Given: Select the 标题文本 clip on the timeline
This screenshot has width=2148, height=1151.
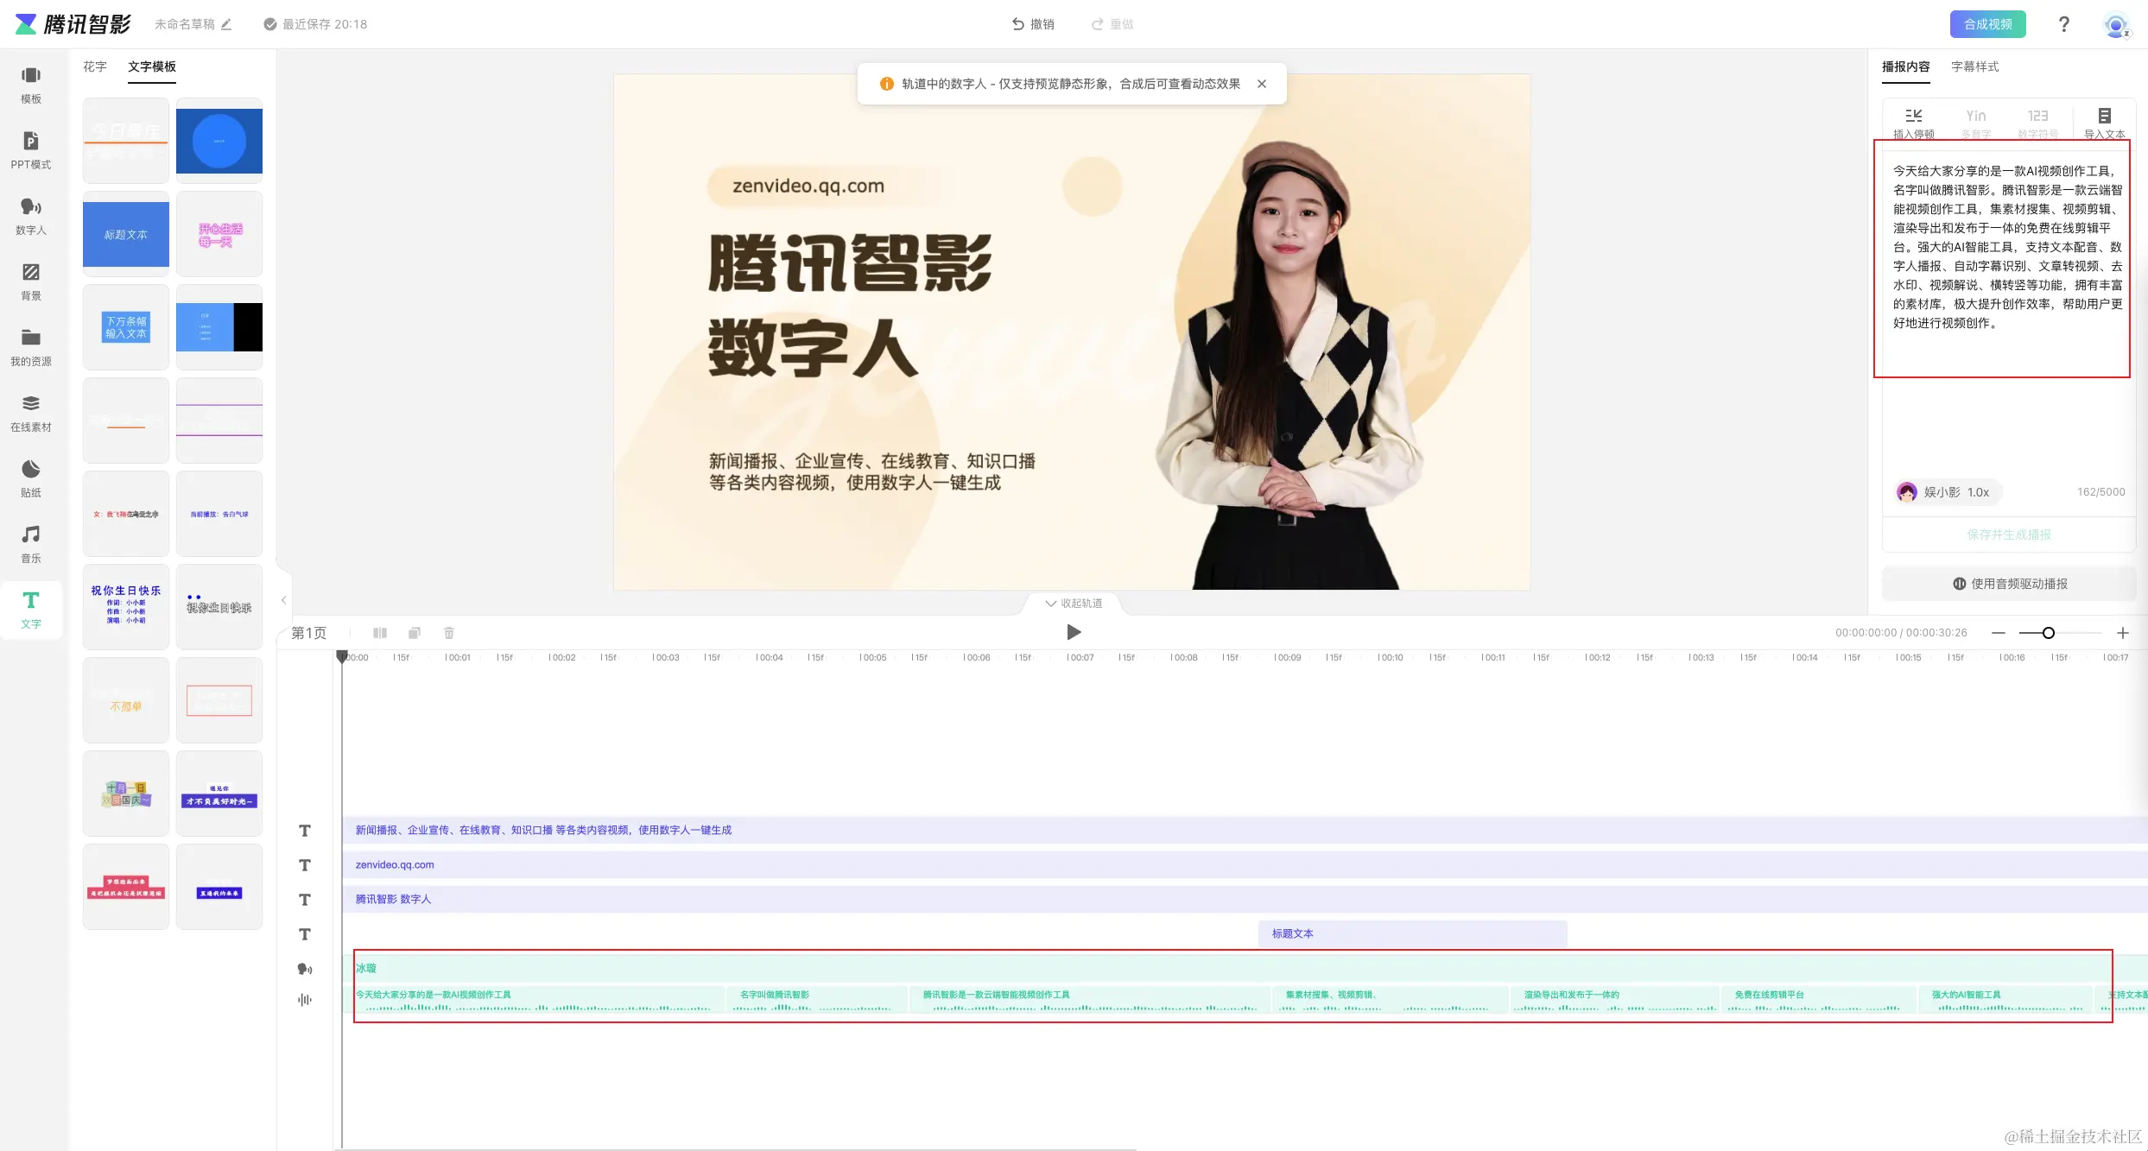Looking at the screenshot, I should [1413, 933].
